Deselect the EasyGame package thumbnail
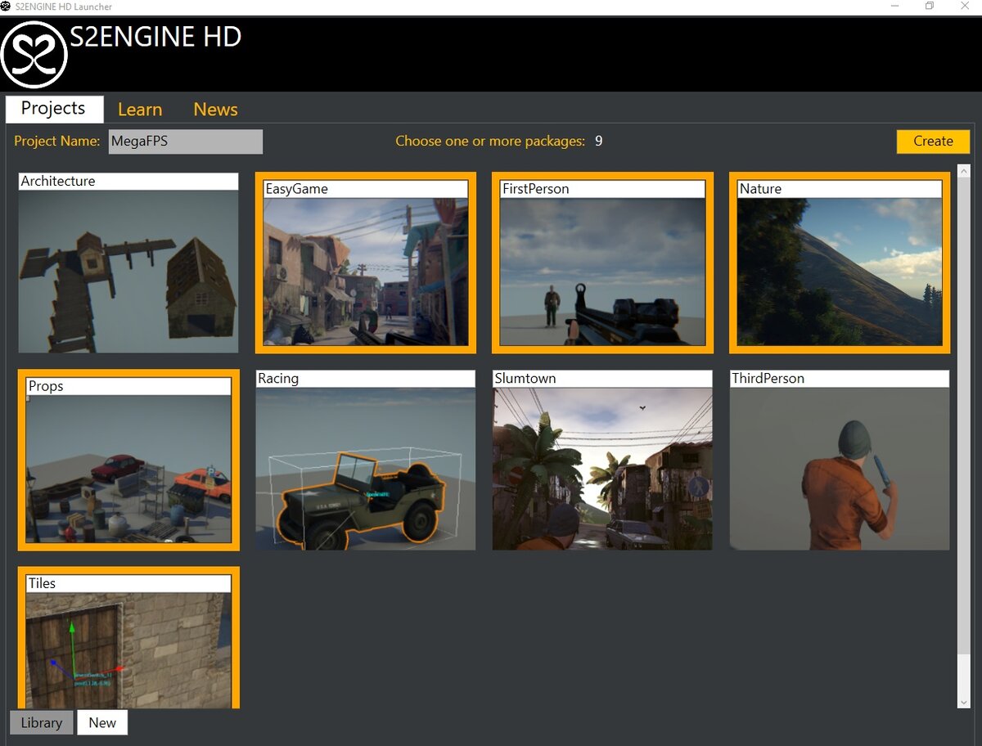Viewport: 982px width, 746px height. [366, 263]
